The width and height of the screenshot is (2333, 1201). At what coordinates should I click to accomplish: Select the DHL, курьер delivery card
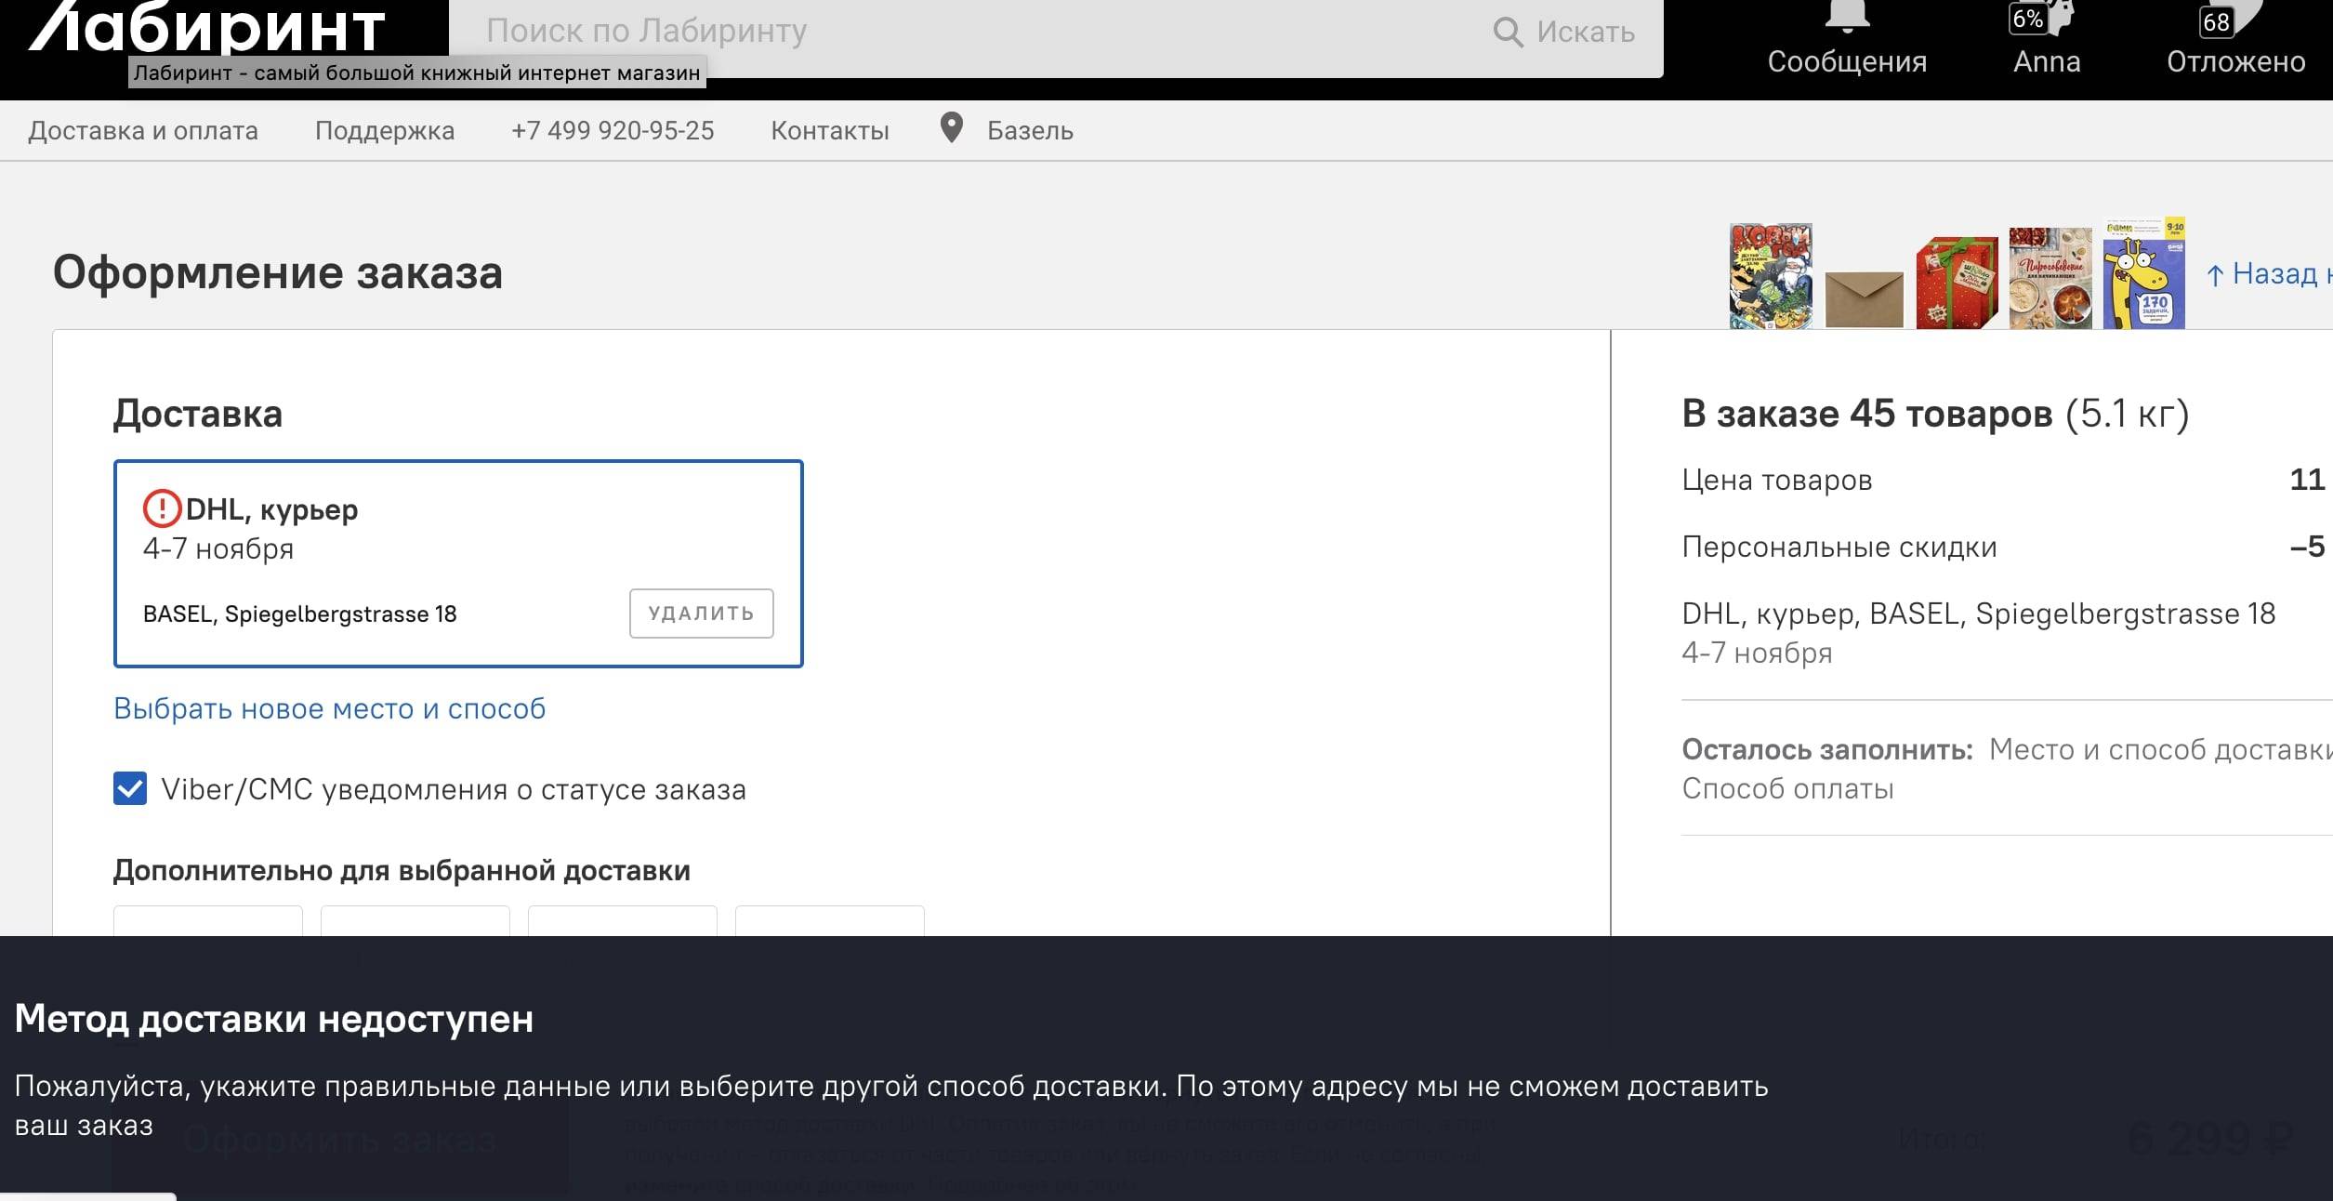[x=458, y=563]
